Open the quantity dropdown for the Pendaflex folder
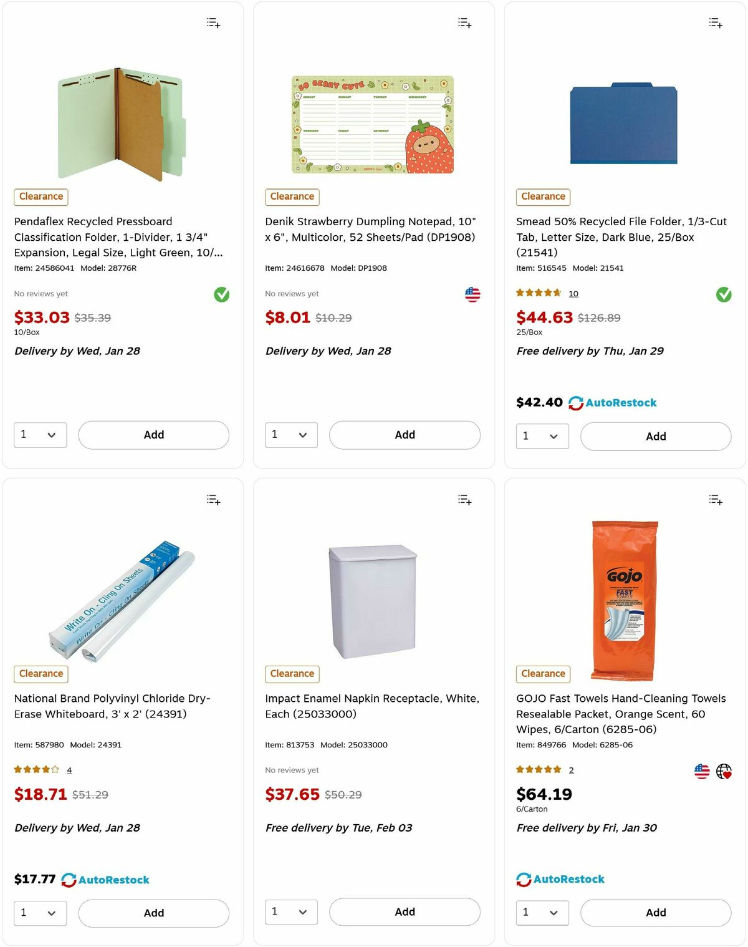The image size is (748, 947). pyautogui.click(x=40, y=435)
